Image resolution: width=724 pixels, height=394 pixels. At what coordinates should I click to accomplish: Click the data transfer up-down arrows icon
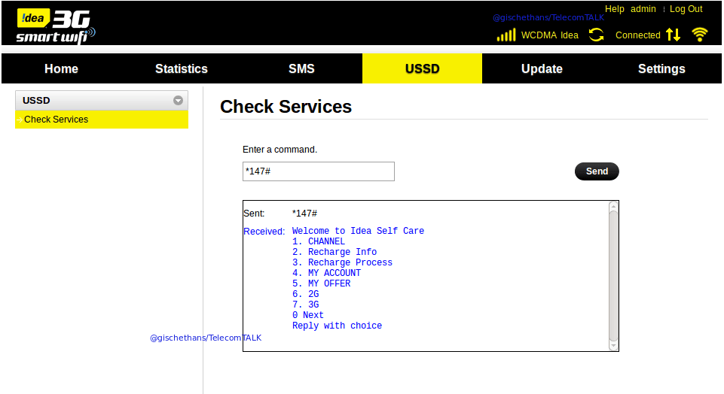(x=674, y=35)
